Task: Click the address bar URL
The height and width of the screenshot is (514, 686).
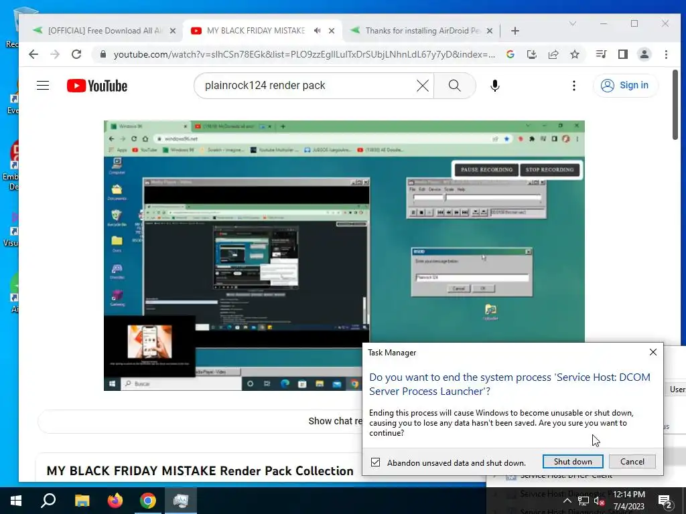Action: pos(304,55)
